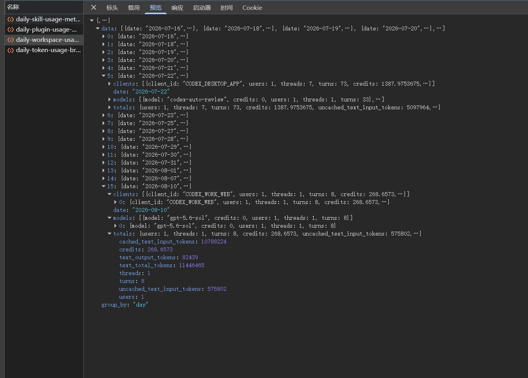
Task: Click date value "2026-07-22"
Action: 151,92
